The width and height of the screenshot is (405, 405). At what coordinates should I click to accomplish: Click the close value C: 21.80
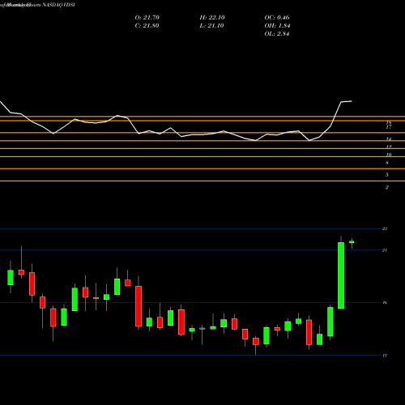147,26
